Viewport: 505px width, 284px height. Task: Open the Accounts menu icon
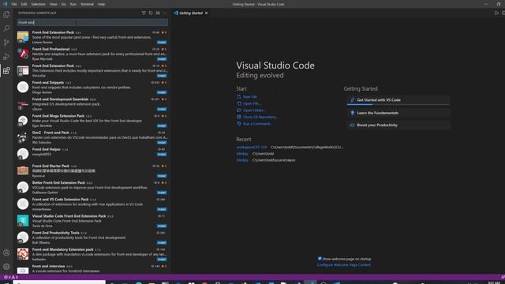(x=6, y=252)
